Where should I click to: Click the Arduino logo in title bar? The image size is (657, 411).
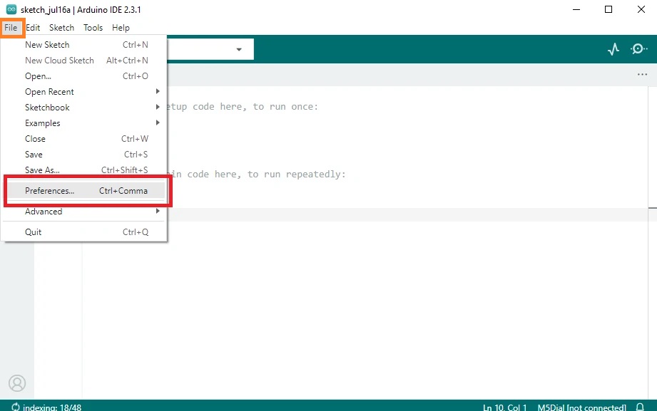[x=11, y=9]
